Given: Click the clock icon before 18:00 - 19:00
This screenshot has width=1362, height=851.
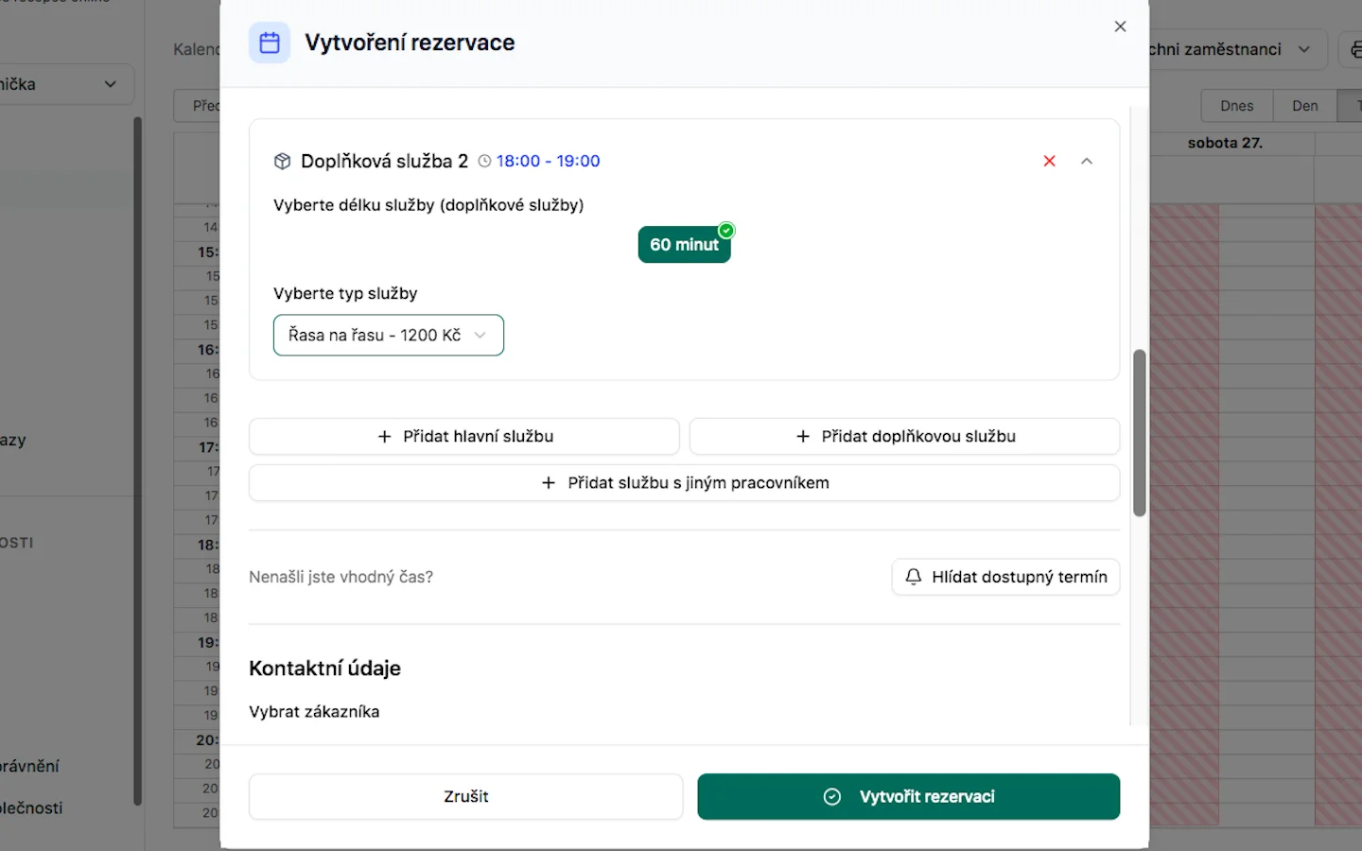Looking at the screenshot, I should 484,161.
